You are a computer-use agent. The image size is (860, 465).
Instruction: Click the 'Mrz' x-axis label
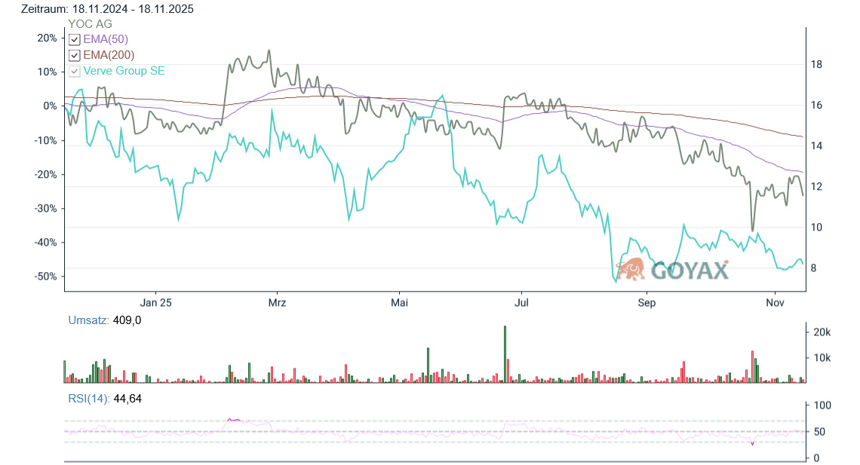click(x=277, y=302)
